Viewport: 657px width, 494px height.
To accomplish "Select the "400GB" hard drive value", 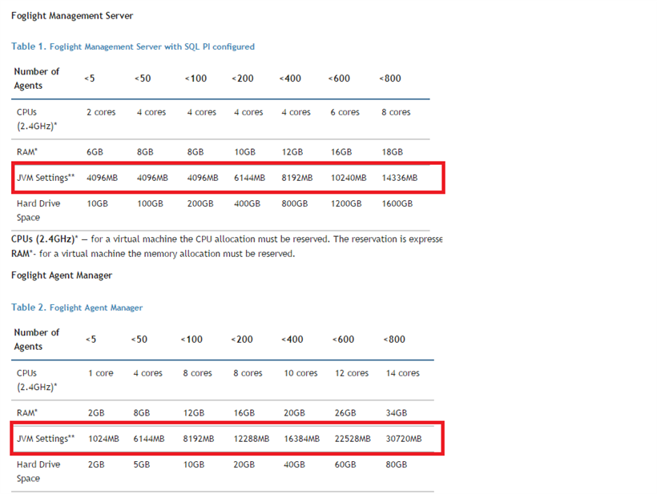I will 248,204.
